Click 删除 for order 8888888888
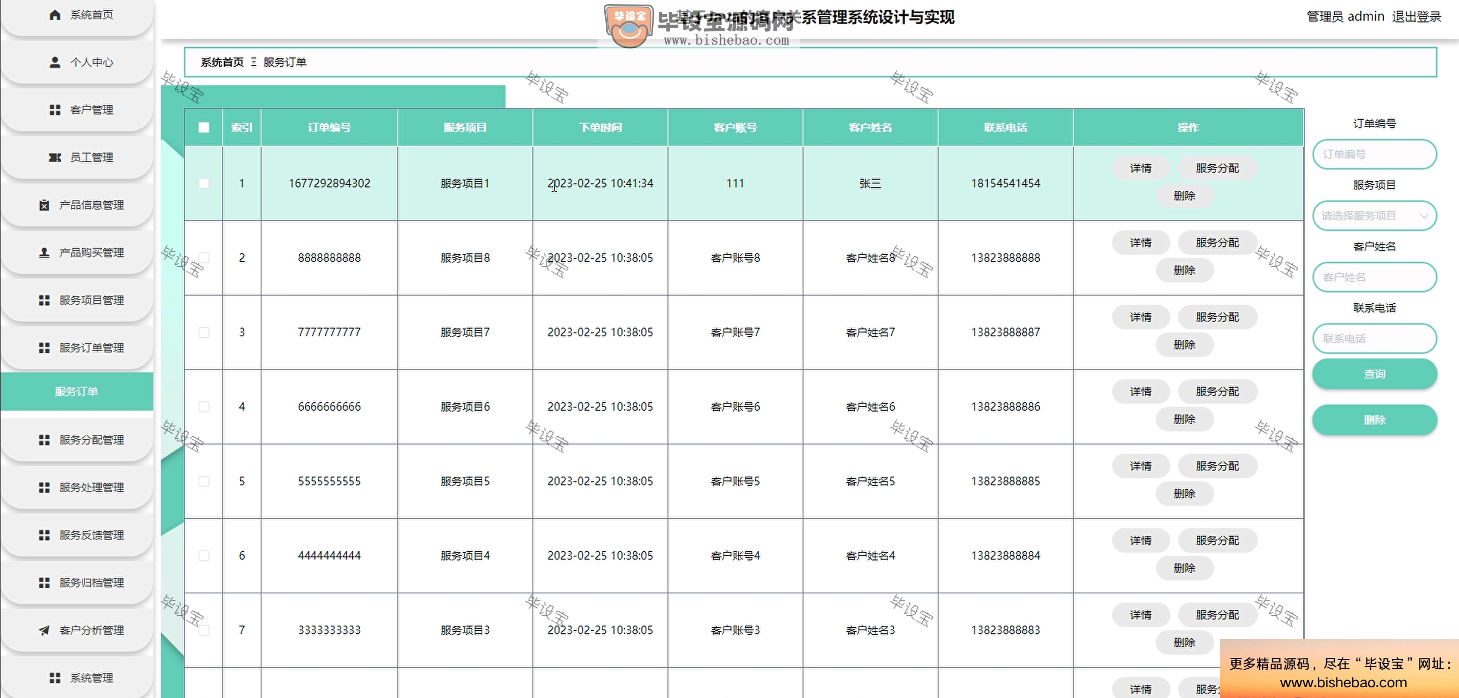The width and height of the screenshot is (1459, 698). [x=1184, y=270]
